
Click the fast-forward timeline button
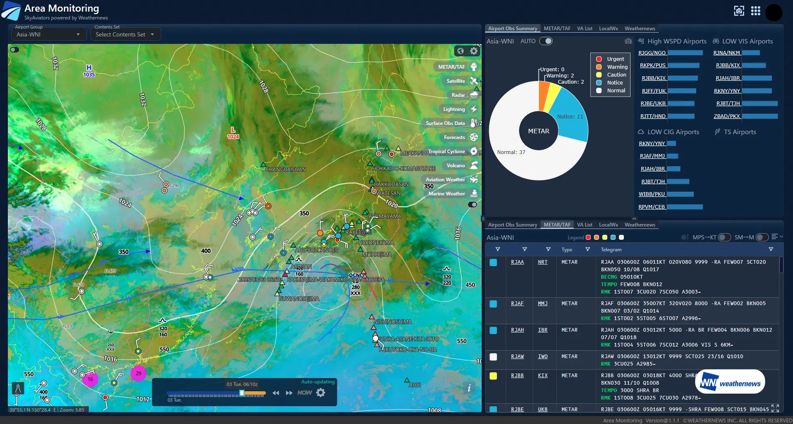(289, 393)
